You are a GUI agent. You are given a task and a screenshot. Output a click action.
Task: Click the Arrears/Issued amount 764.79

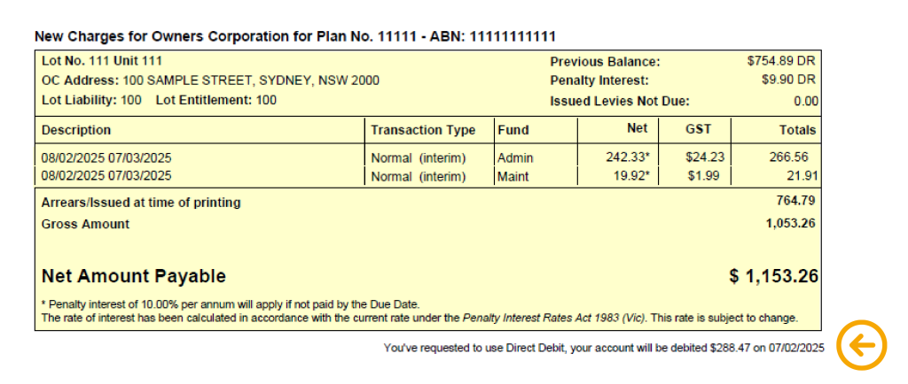[795, 201]
